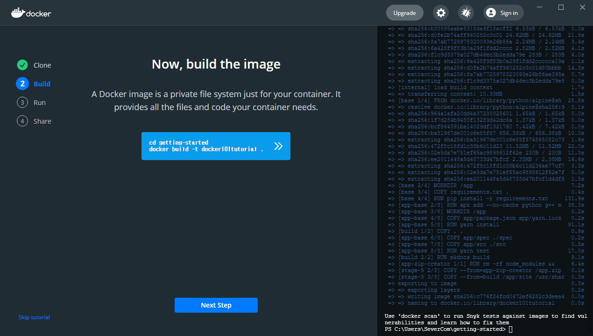The height and width of the screenshot is (336, 593).
Task: Click the user avatar icon in Sign in
Action: coord(491,13)
